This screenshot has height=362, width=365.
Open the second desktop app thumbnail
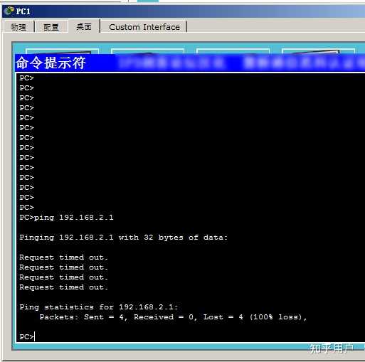147,51
